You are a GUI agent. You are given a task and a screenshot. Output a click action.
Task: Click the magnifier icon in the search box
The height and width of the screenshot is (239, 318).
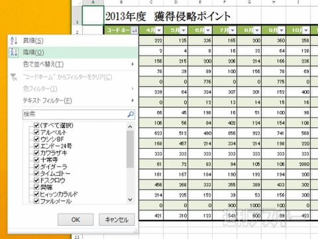point(131,114)
